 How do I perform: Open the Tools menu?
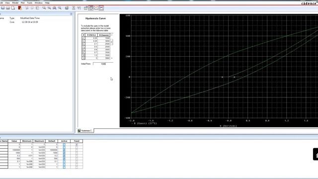[30, 3]
